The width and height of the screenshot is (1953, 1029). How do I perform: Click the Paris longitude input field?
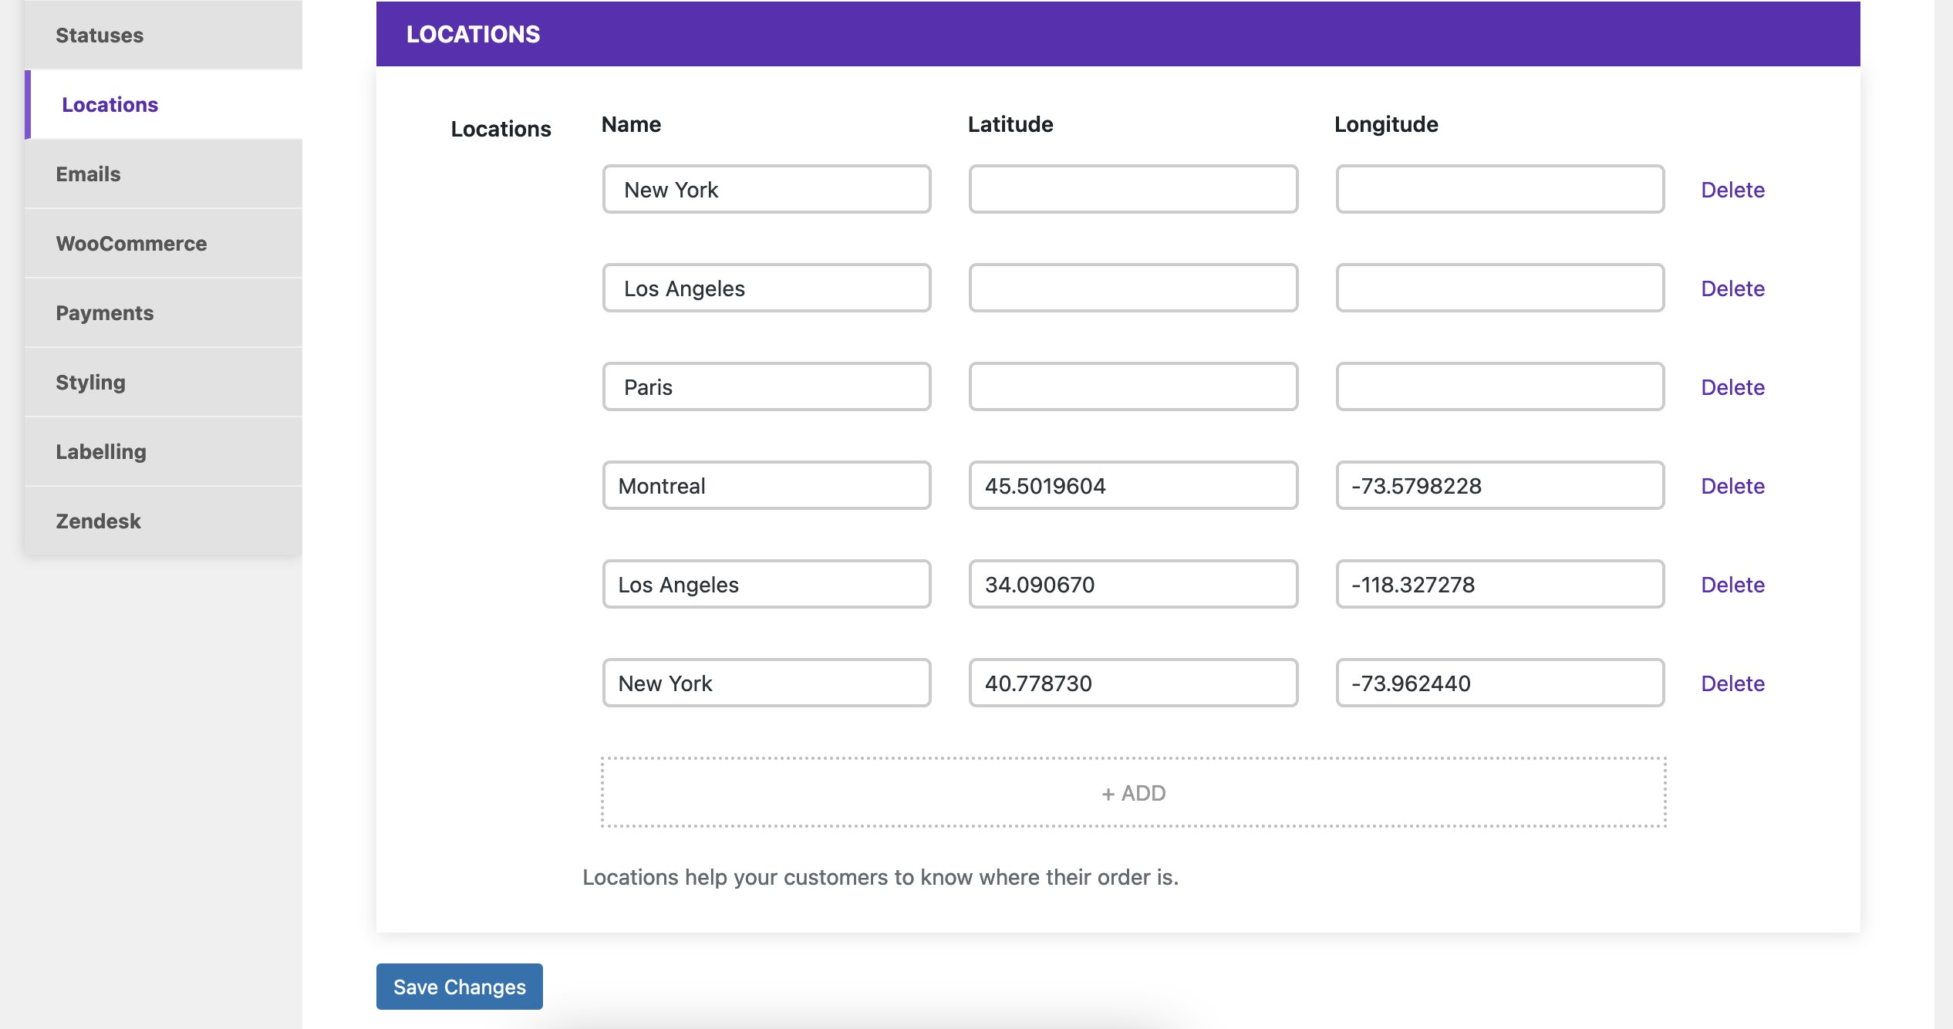1501,386
